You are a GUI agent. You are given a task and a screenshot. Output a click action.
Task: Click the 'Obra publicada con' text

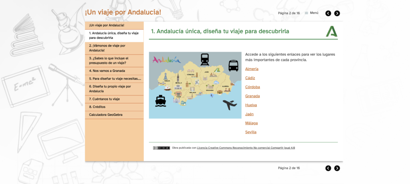tap(184, 148)
